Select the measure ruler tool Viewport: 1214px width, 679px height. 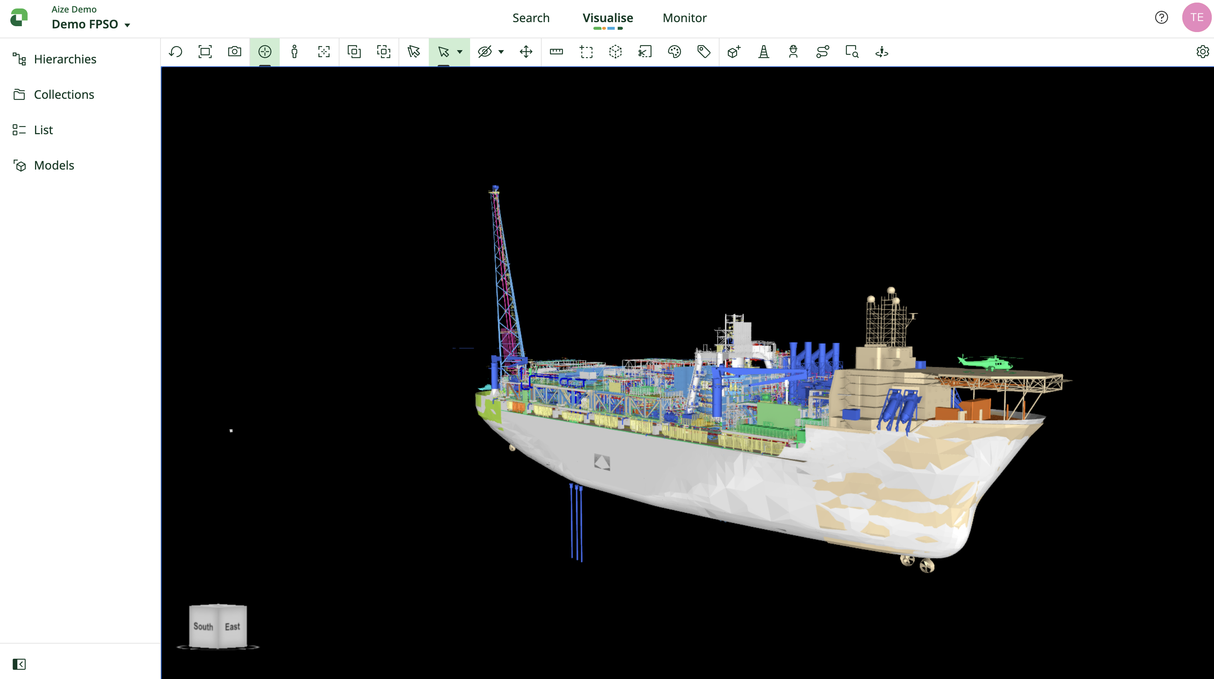coord(556,52)
